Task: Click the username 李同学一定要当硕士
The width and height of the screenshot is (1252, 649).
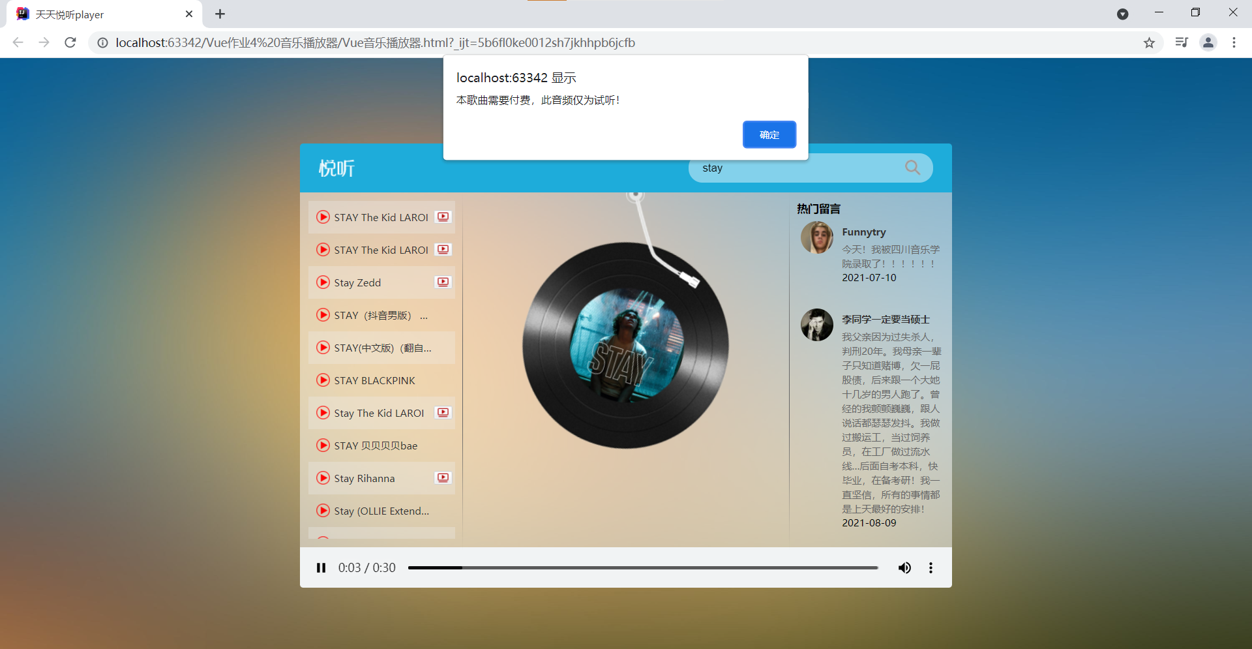Action: pyautogui.click(x=886, y=319)
